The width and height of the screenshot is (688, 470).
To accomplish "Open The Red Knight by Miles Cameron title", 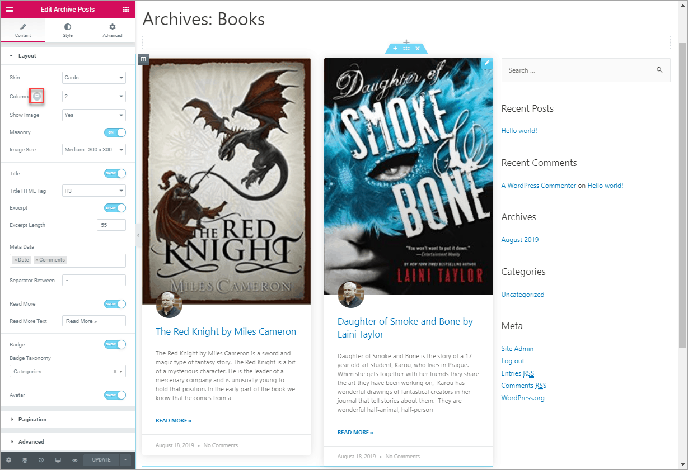I will coord(226,331).
